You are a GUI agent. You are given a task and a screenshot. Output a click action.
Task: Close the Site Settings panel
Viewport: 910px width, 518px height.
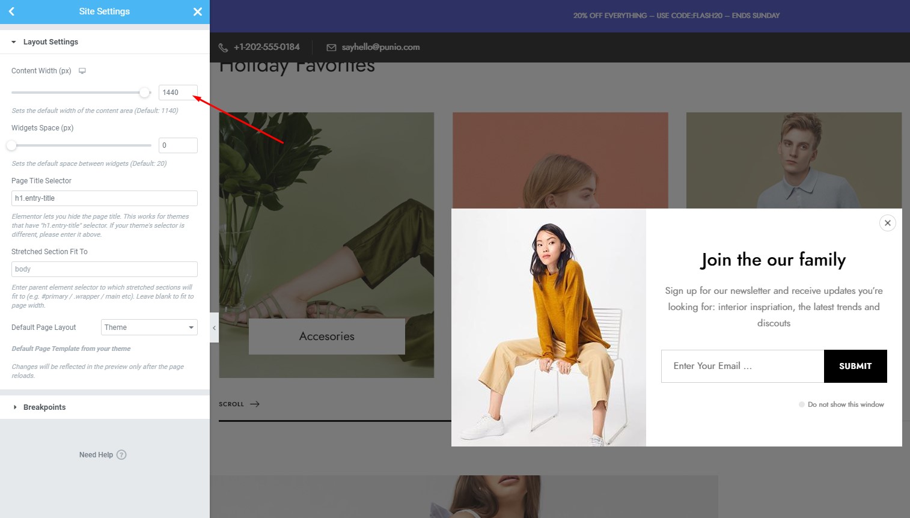point(197,11)
